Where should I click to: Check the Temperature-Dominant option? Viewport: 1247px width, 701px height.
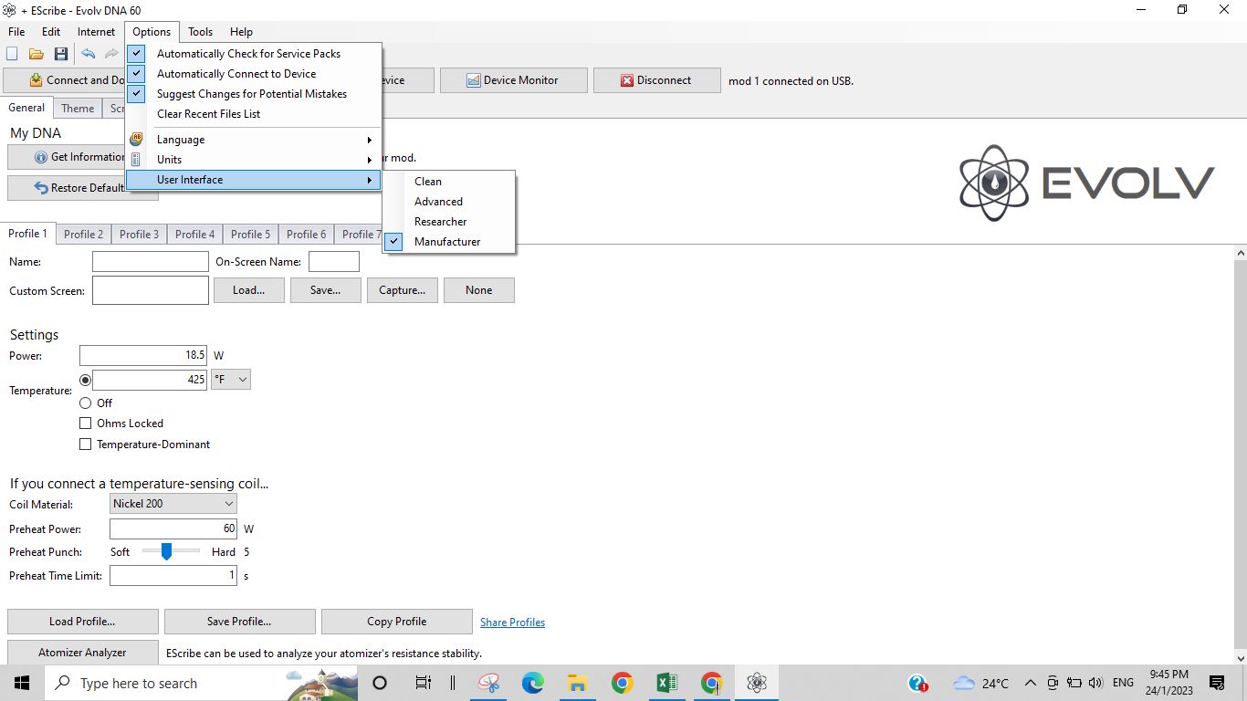[86, 445]
